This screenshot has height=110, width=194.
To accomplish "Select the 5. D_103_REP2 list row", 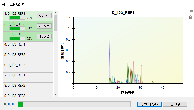I will coord(28,57).
